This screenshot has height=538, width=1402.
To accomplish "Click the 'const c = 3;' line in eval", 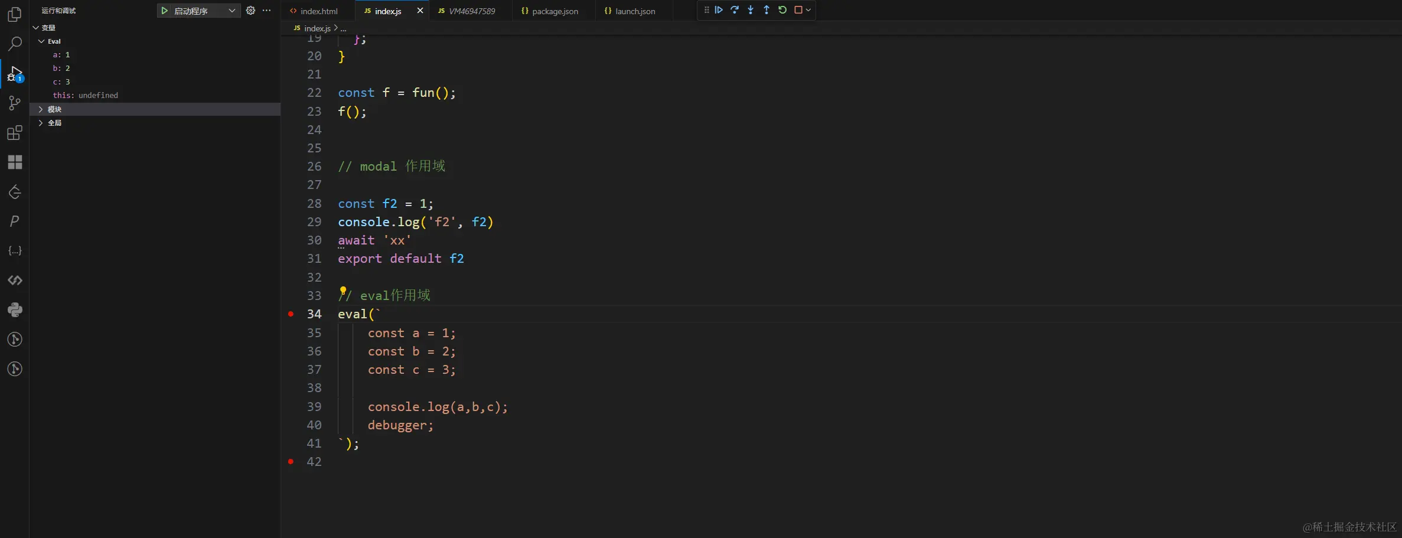I will [412, 370].
